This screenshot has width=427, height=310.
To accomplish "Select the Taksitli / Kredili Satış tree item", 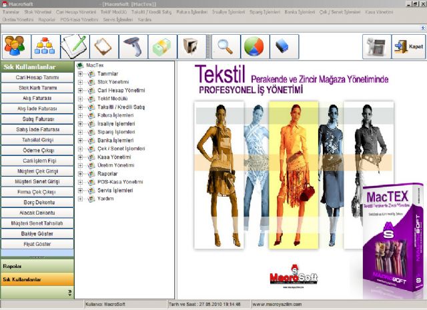I will (x=121, y=107).
